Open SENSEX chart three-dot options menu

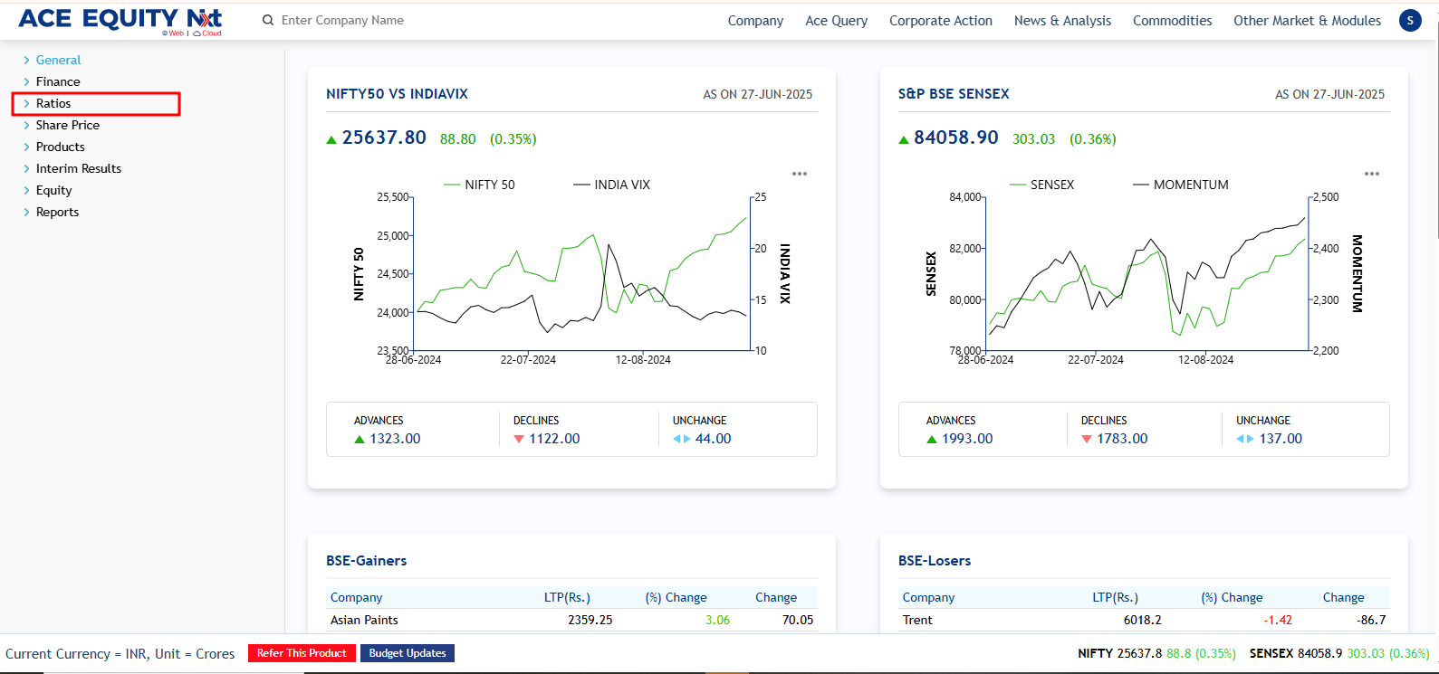point(1372,174)
